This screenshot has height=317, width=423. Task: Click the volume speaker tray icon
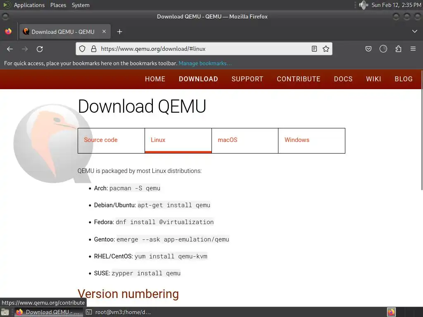tap(364, 5)
